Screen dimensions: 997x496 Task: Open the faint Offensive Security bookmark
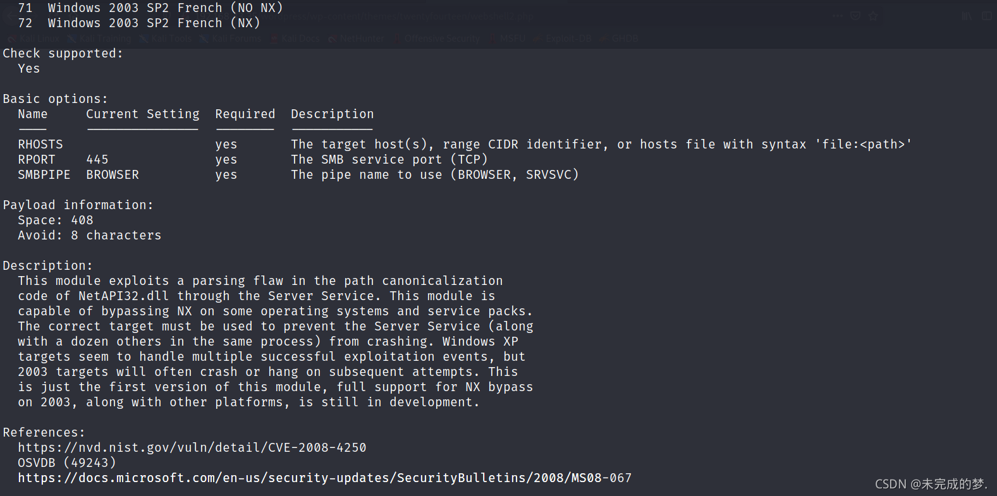click(x=437, y=39)
